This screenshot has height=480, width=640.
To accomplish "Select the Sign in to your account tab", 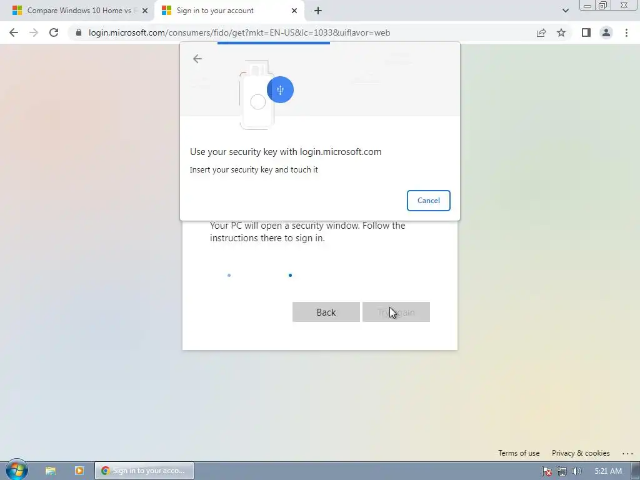I will click(229, 11).
